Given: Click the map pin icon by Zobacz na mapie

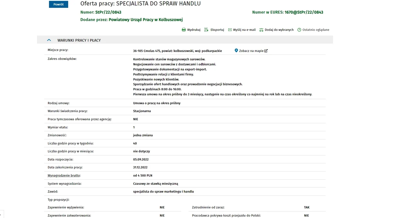Looking at the screenshot, I should (x=236, y=50).
